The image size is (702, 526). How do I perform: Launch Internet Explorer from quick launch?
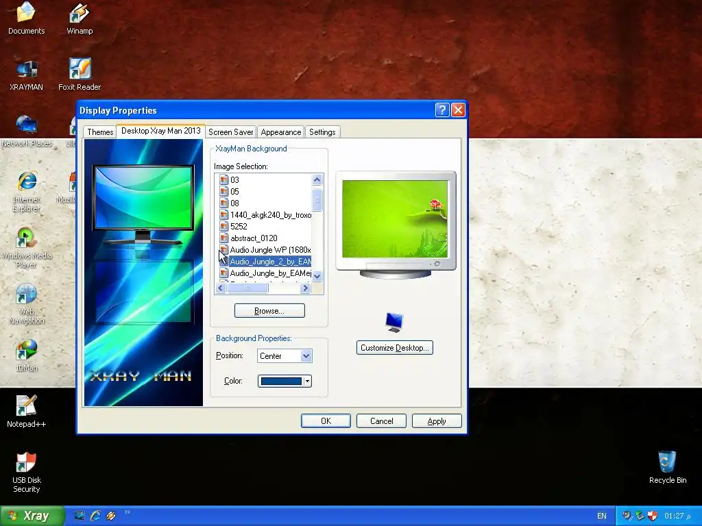95,516
